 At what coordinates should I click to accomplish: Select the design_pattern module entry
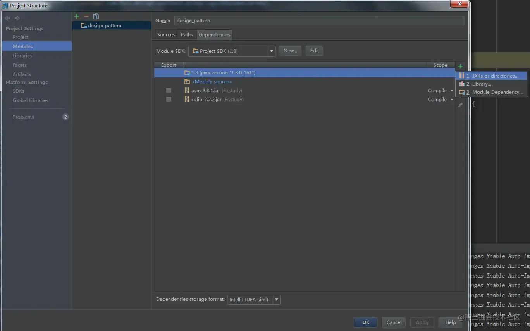tap(112, 25)
